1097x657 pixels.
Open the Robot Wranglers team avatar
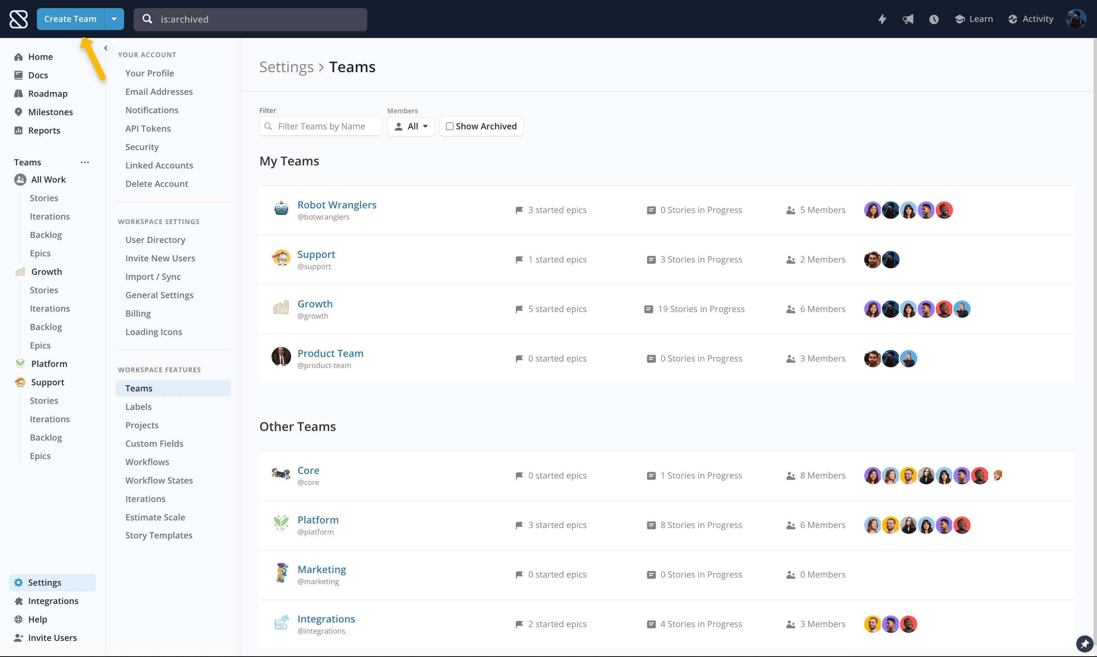(x=281, y=208)
